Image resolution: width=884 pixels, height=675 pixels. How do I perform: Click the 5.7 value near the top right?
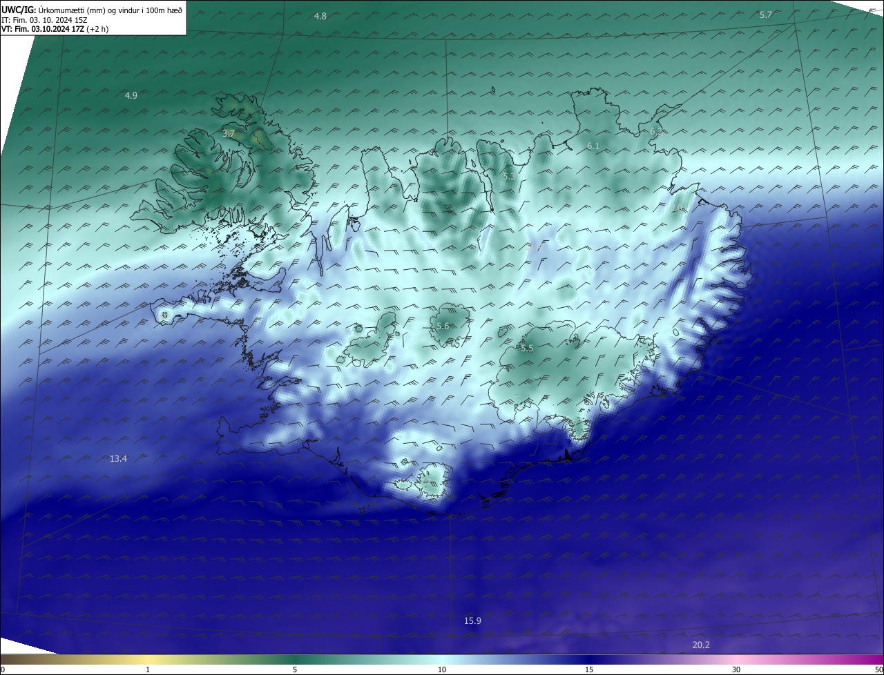click(x=766, y=14)
